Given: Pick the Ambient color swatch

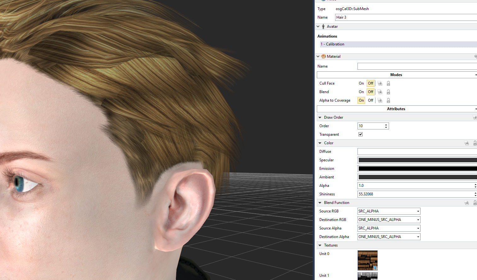Looking at the screenshot, I should coord(417,177).
